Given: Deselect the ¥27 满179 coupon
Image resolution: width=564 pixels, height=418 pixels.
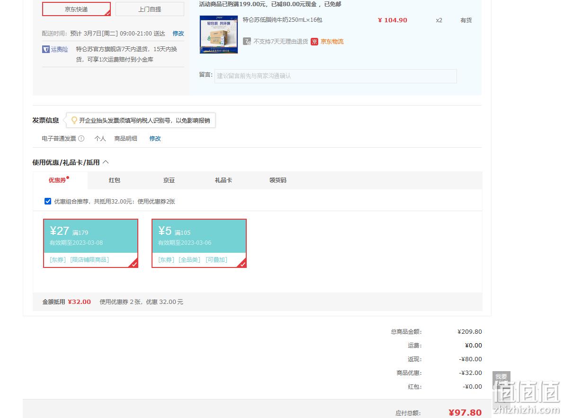Looking at the screenshot, I should pyautogui.click(x=90, y=243).
